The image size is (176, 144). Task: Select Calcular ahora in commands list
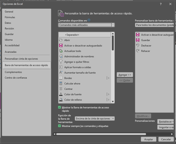click(x=85, y=83)
